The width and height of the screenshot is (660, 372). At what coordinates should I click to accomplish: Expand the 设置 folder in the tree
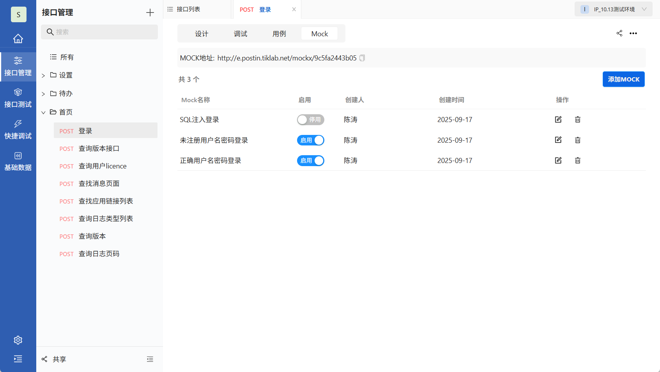click(43, 75)
